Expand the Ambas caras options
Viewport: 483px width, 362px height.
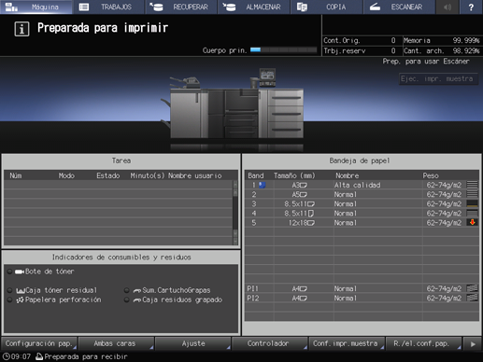coord(116,343)
